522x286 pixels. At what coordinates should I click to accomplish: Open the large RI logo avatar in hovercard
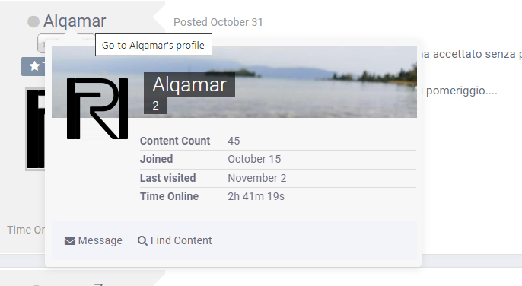(x=97, y=109)
